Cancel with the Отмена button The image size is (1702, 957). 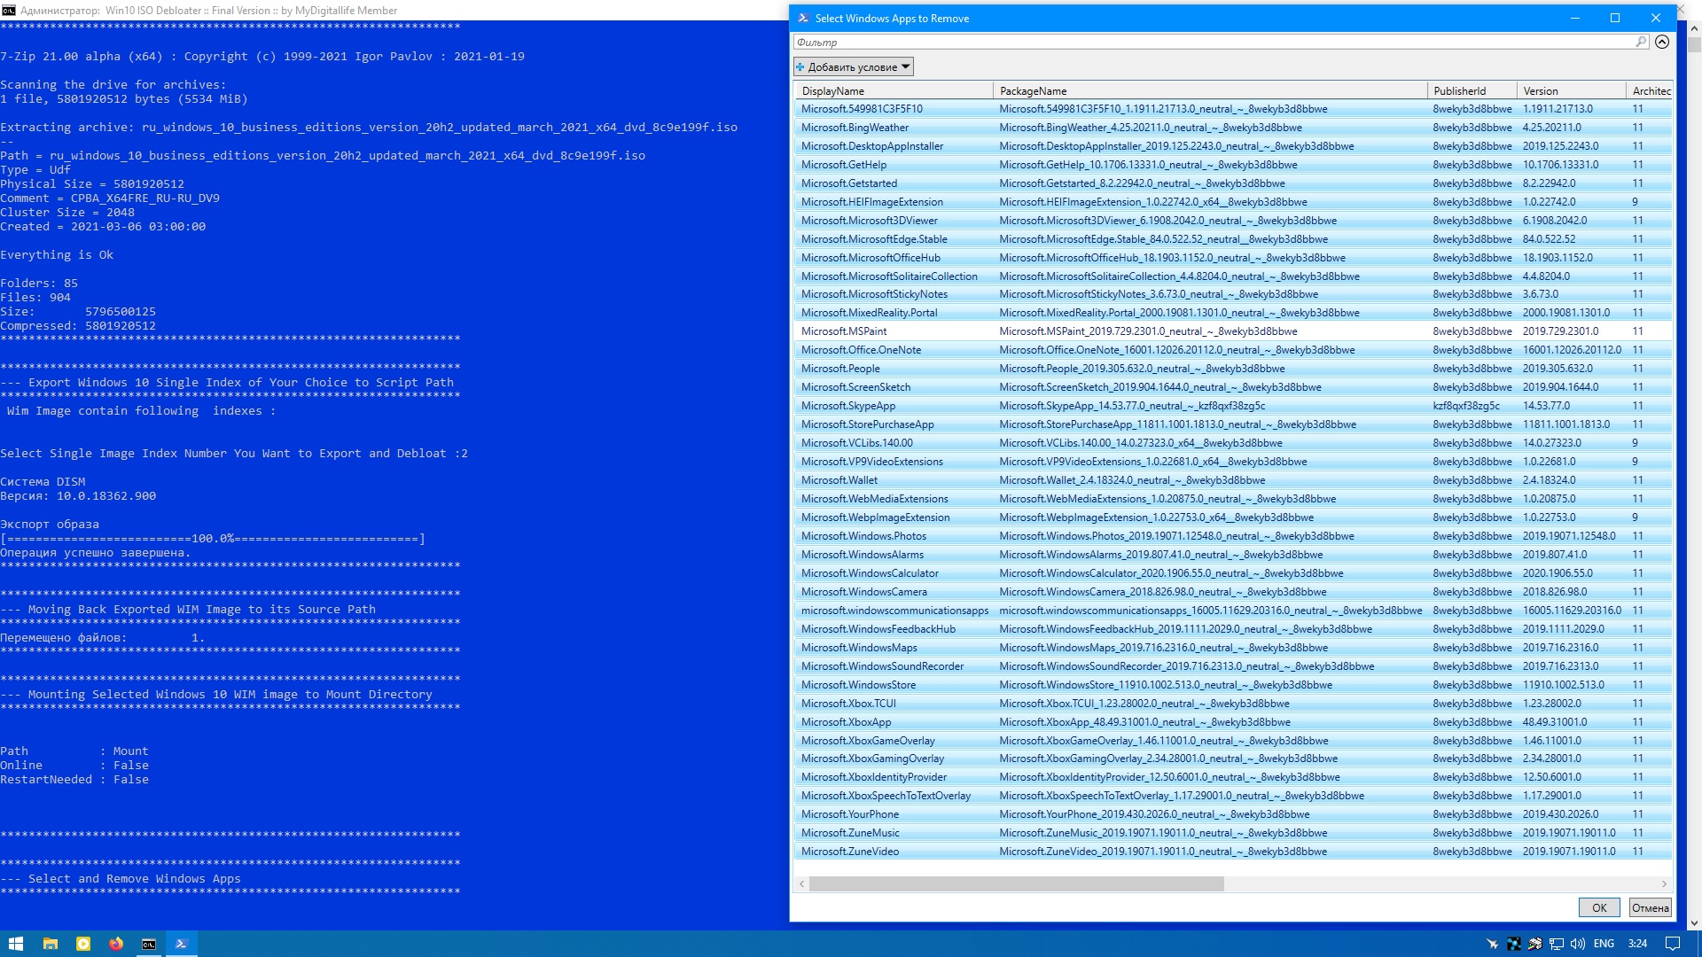point(1650,907)
